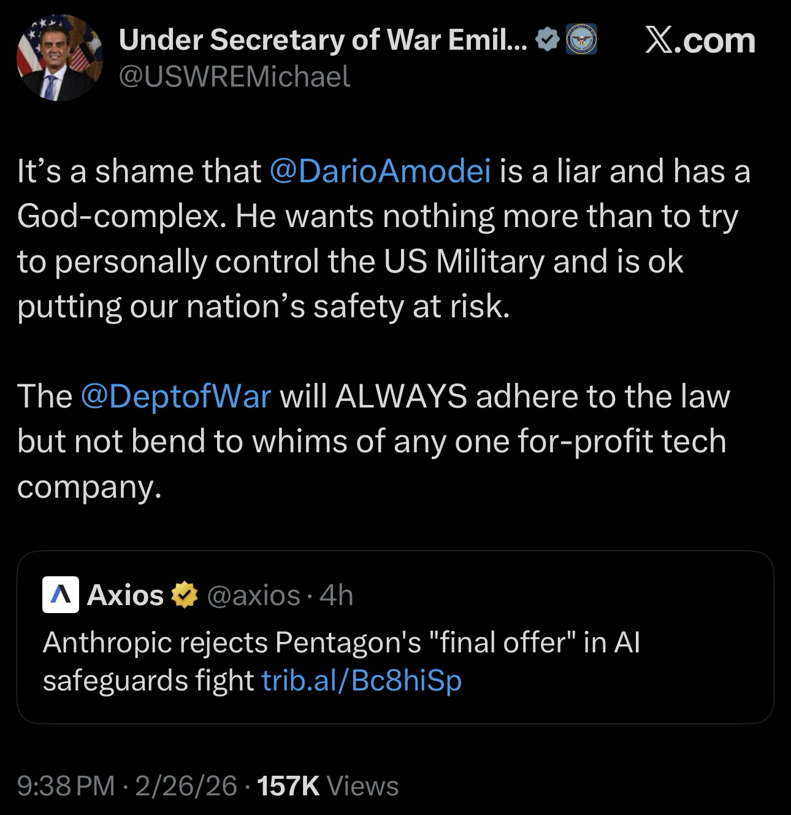Click the X.com logo text
The height and width of the screenshot is (815, 791).
pos(700,41)
